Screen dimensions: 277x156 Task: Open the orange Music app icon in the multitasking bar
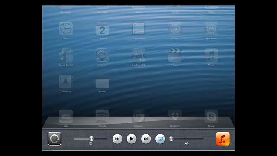click(x=223, y=139)
